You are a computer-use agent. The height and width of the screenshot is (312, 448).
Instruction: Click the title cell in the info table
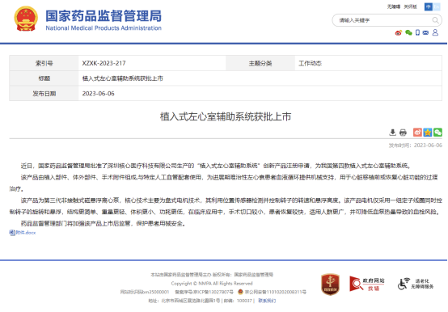pos(260,78)
